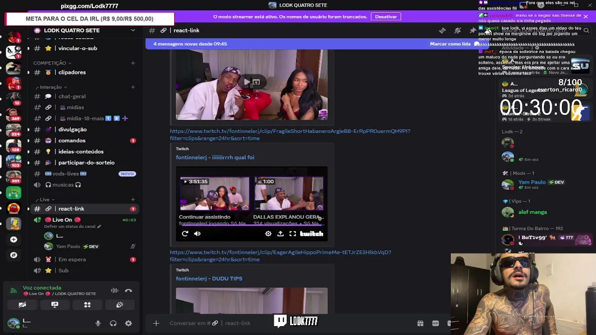Join the Sub voice channel
This screenshot has height=335, width=596.
(x=84, y=271)
